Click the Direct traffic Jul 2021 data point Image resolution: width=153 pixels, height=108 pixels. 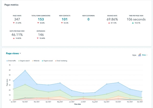click(x=83, y=93)
